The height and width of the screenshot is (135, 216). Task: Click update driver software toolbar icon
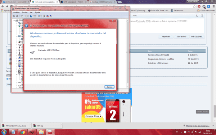pyautogui.click(x=44, y=16)
